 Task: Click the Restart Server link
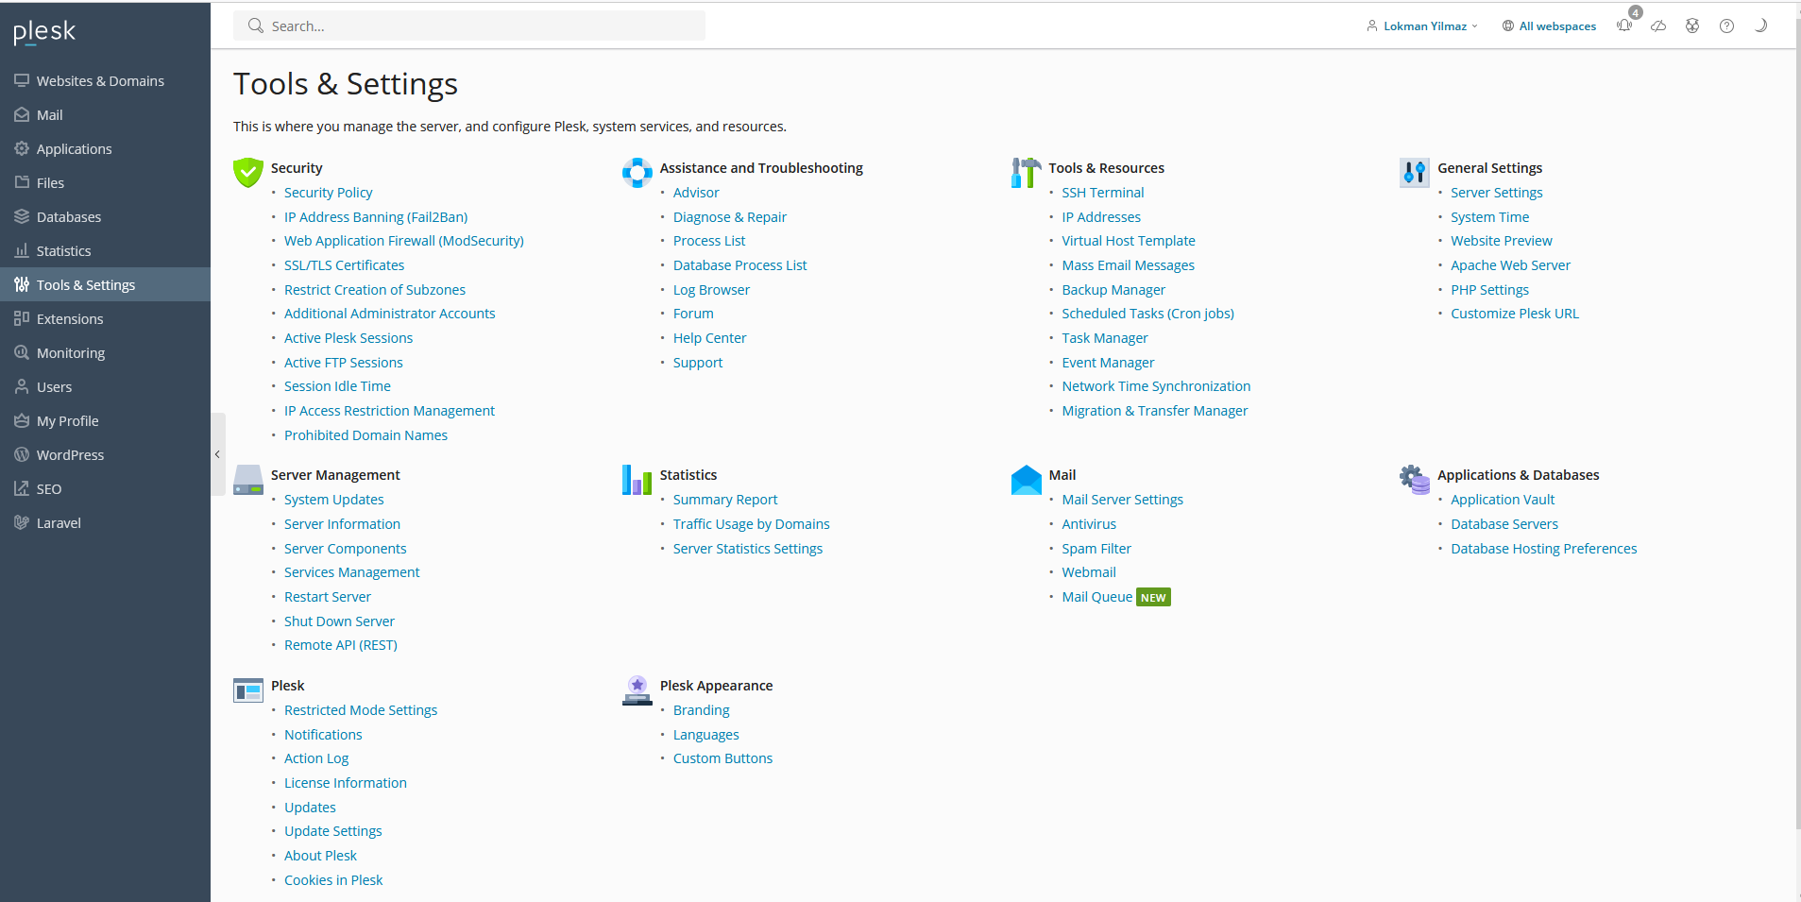(x=328, y=597)
